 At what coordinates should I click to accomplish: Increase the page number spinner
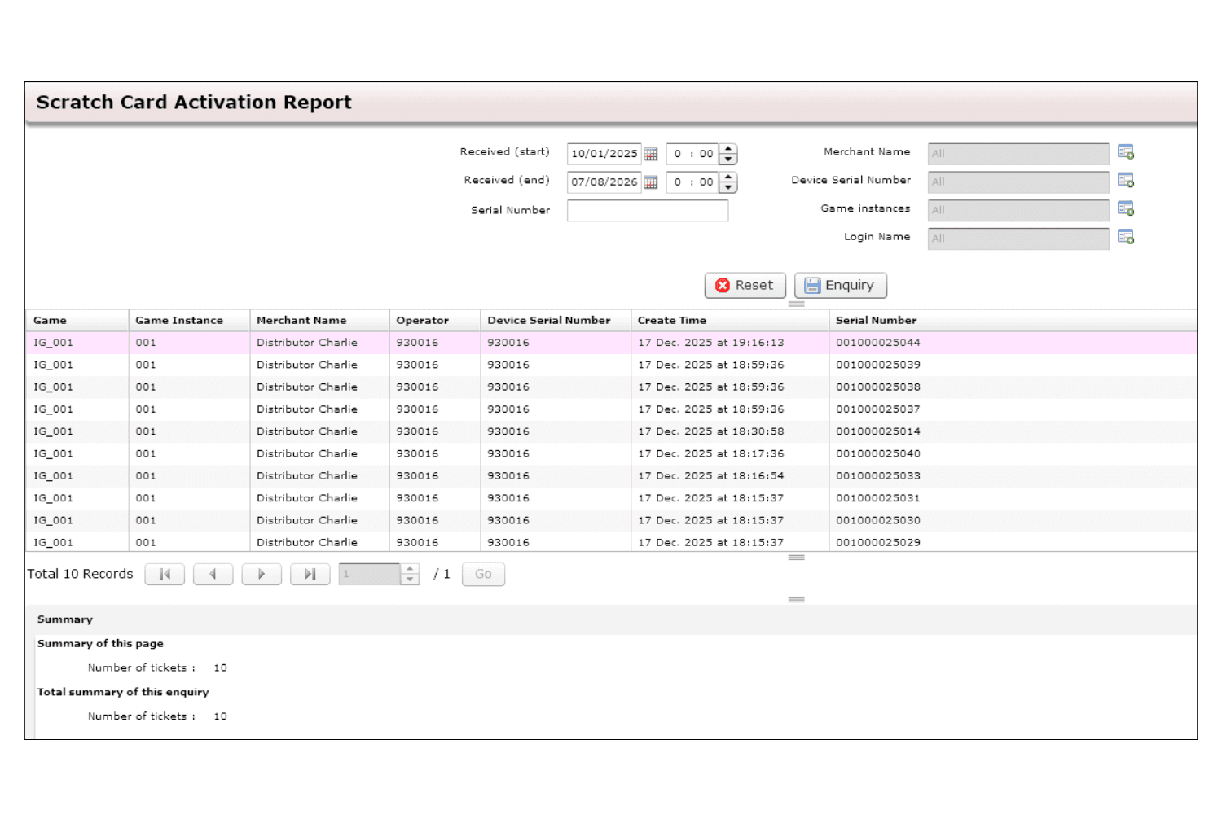[x=410, y=569]
